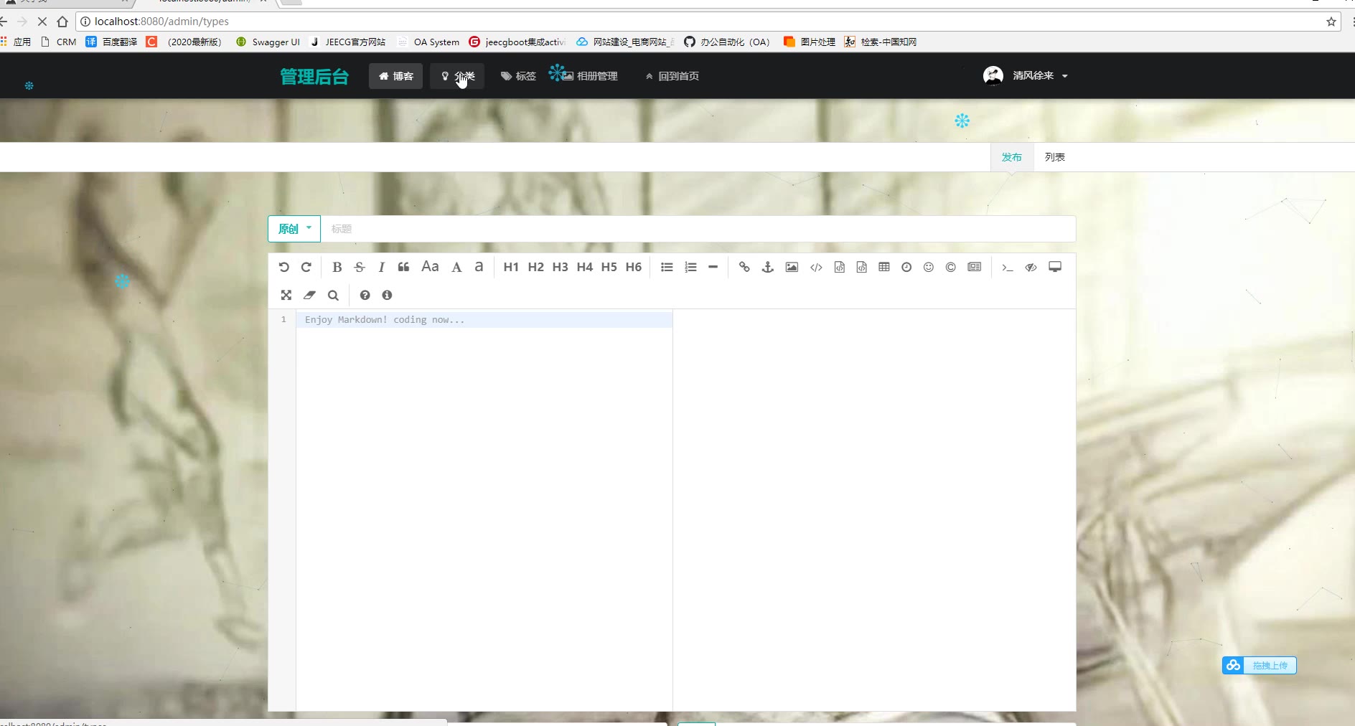
Task: Stop page loading with the browser X button
Action: click(42, 22)
